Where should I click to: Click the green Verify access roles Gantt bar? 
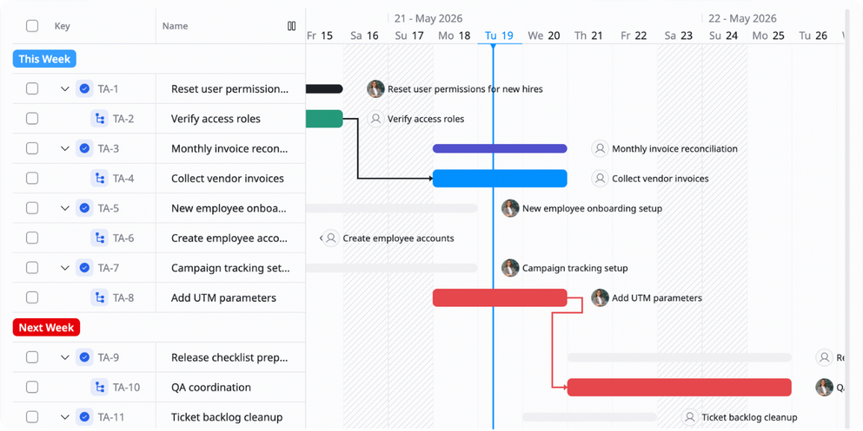pos(324,119)
